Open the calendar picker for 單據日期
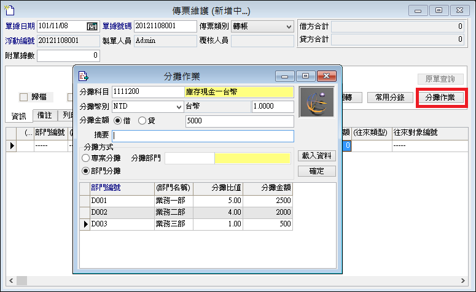 coord(92,27)
